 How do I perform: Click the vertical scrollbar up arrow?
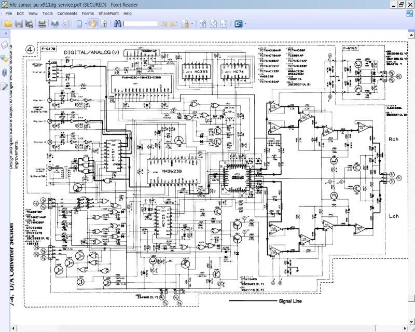411,34
